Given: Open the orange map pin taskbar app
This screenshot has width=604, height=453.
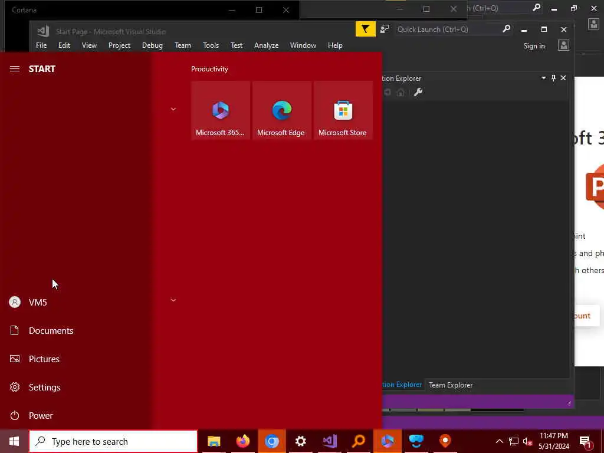Looking at the screenshot, I should 445,441.
